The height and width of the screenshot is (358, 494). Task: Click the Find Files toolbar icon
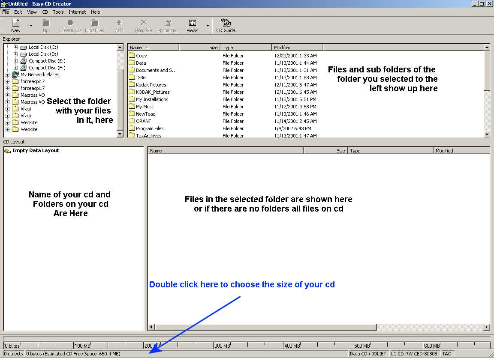(94, 25)
